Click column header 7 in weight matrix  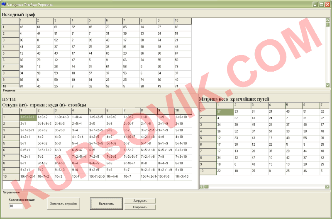click(325, 106)
